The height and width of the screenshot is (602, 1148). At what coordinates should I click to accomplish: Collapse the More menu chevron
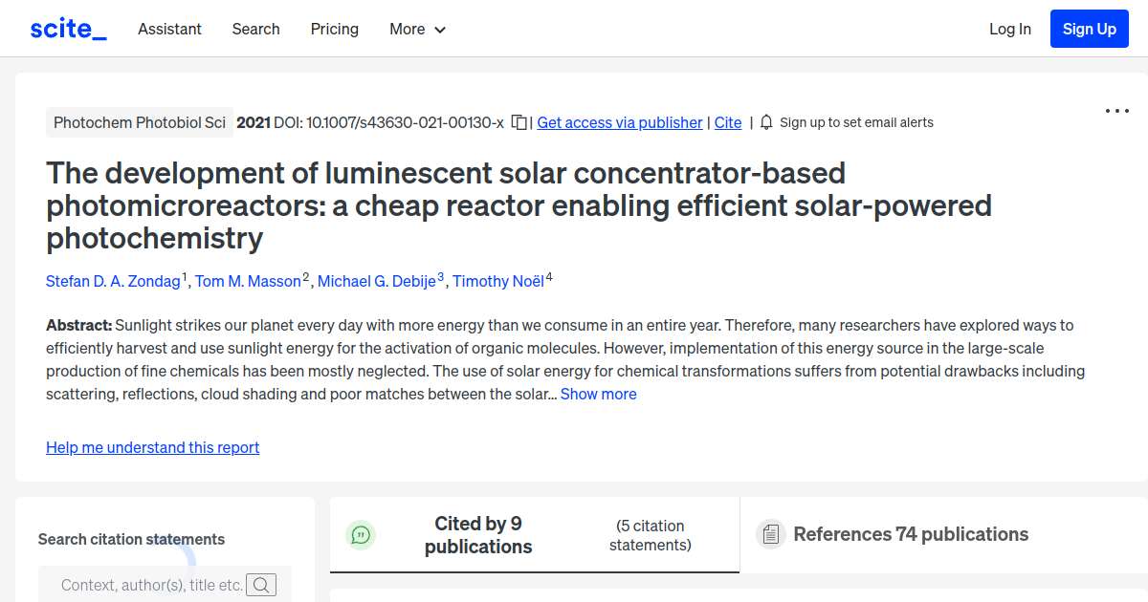(441, 30)
